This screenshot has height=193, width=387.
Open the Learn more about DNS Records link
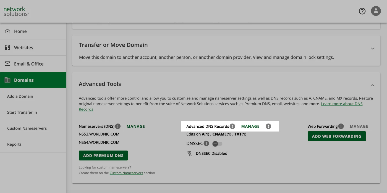click(x=342, y=104)
